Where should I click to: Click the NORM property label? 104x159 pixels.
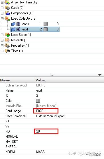tap(10, 152)
